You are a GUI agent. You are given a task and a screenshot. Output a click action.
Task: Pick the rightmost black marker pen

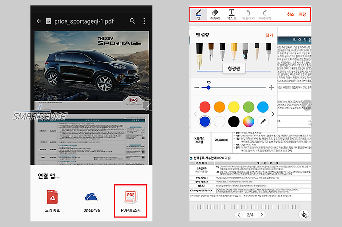pos(268,52)
